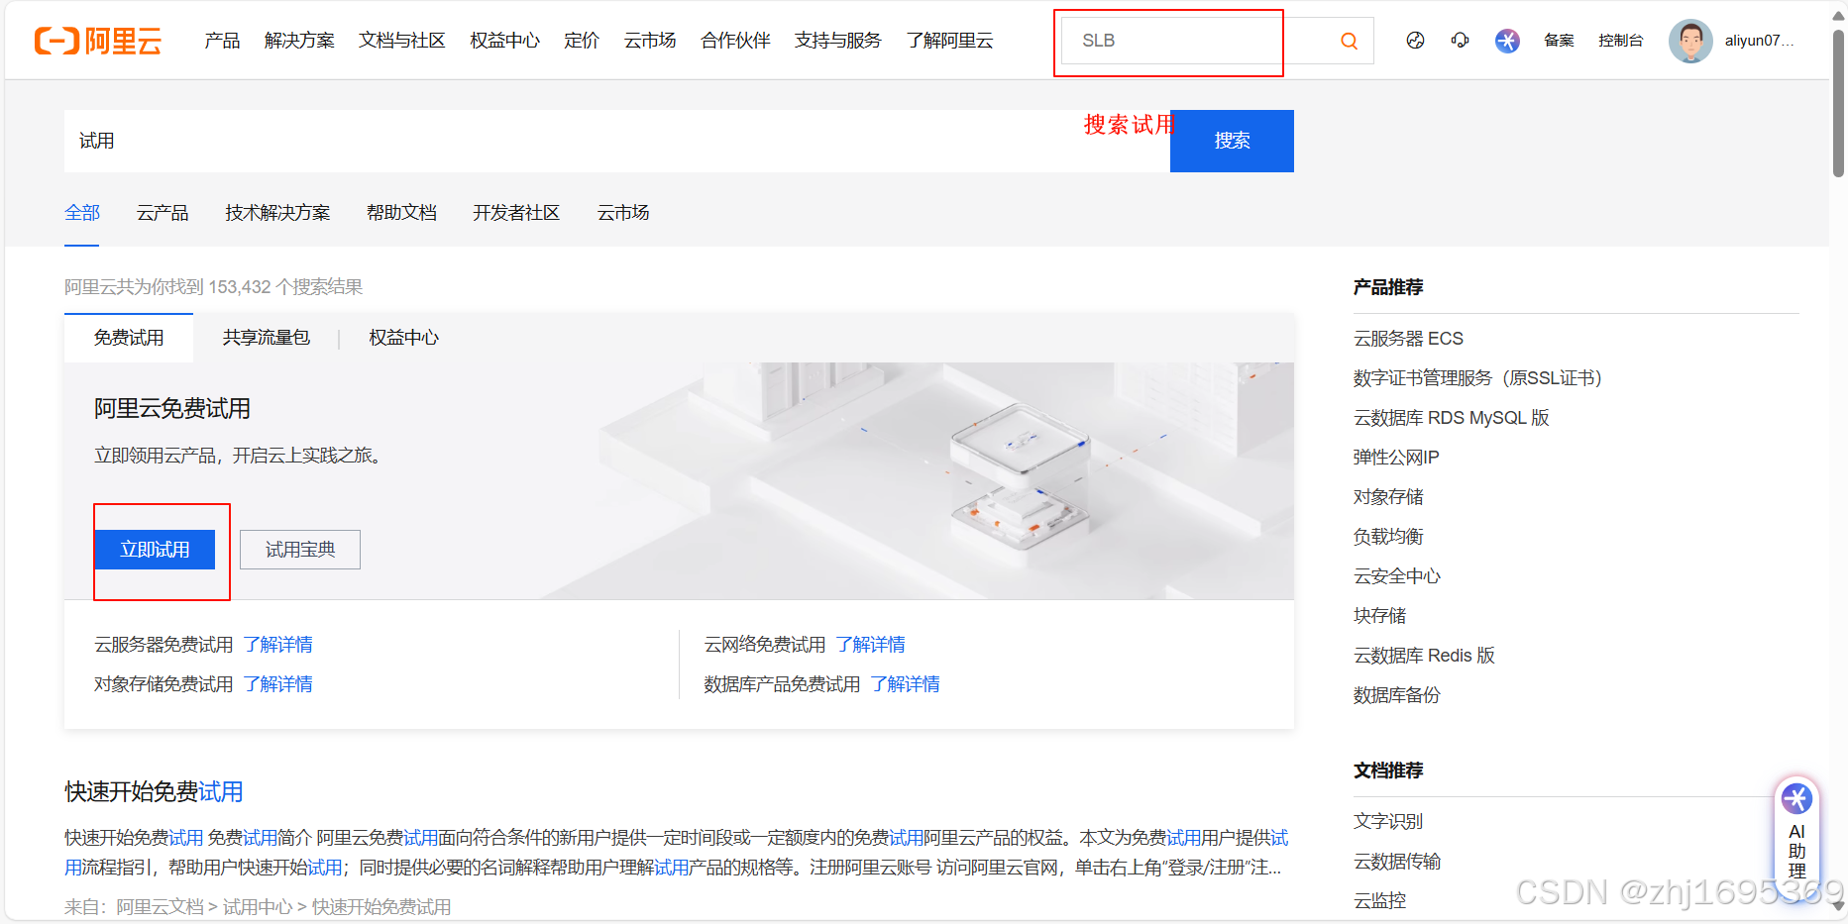
Task: Switch to the 云产品 results tab
Action: (163, 213)
